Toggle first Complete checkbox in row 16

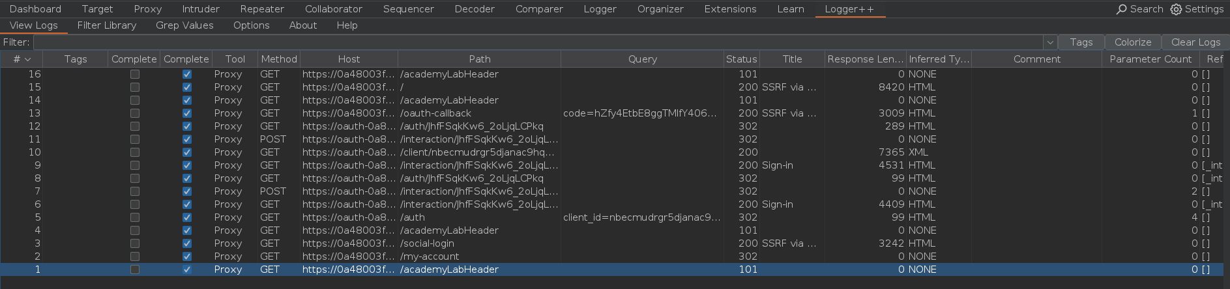(135, 74)
